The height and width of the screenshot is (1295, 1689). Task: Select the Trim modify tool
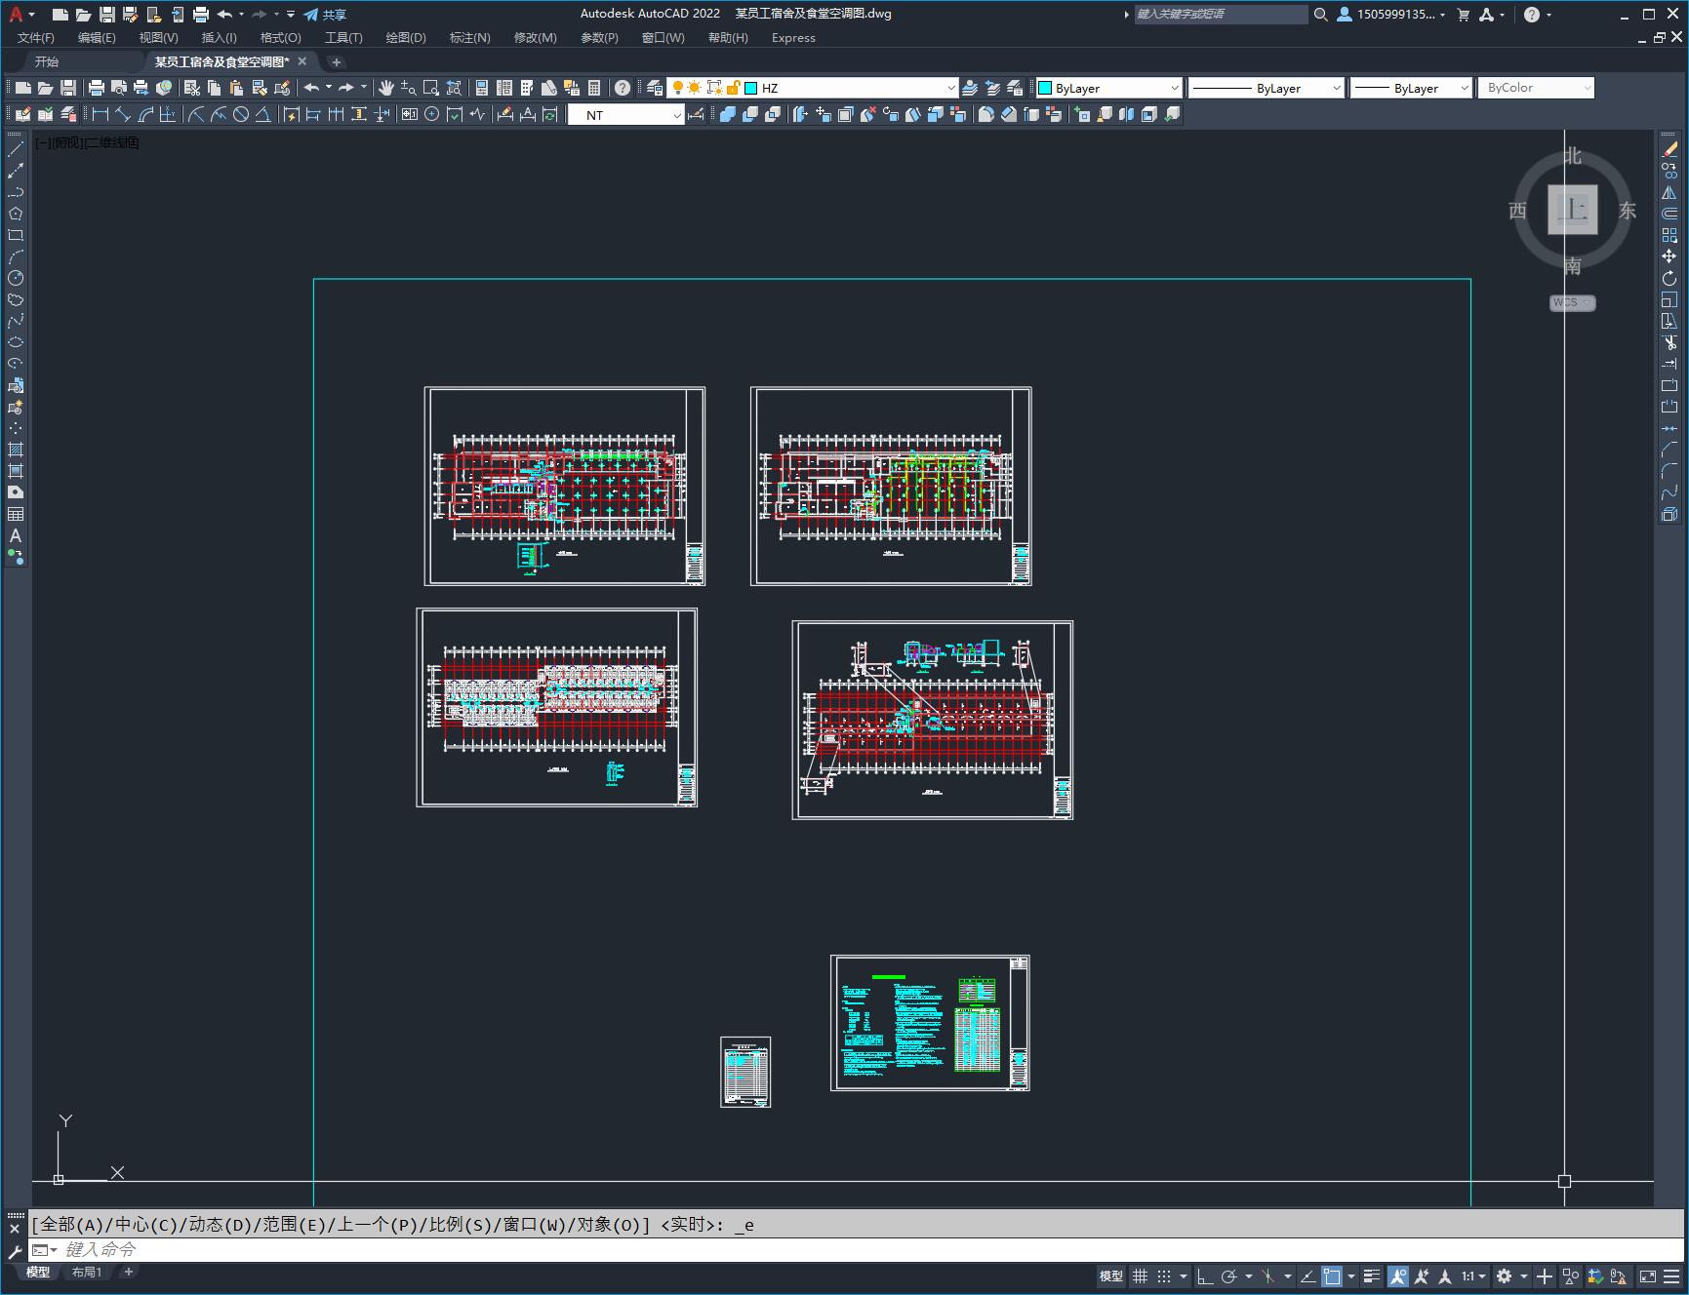(1669, 342)
